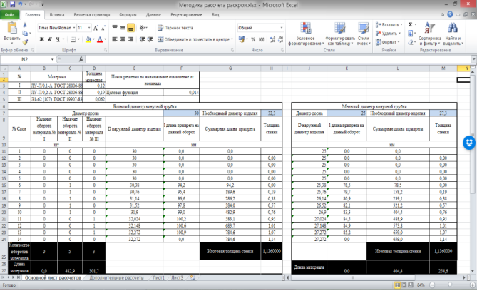Increase font size with grow font icon
Image resolution: width=477 pixels, height=291 pixels.
(x=96, y=28)
